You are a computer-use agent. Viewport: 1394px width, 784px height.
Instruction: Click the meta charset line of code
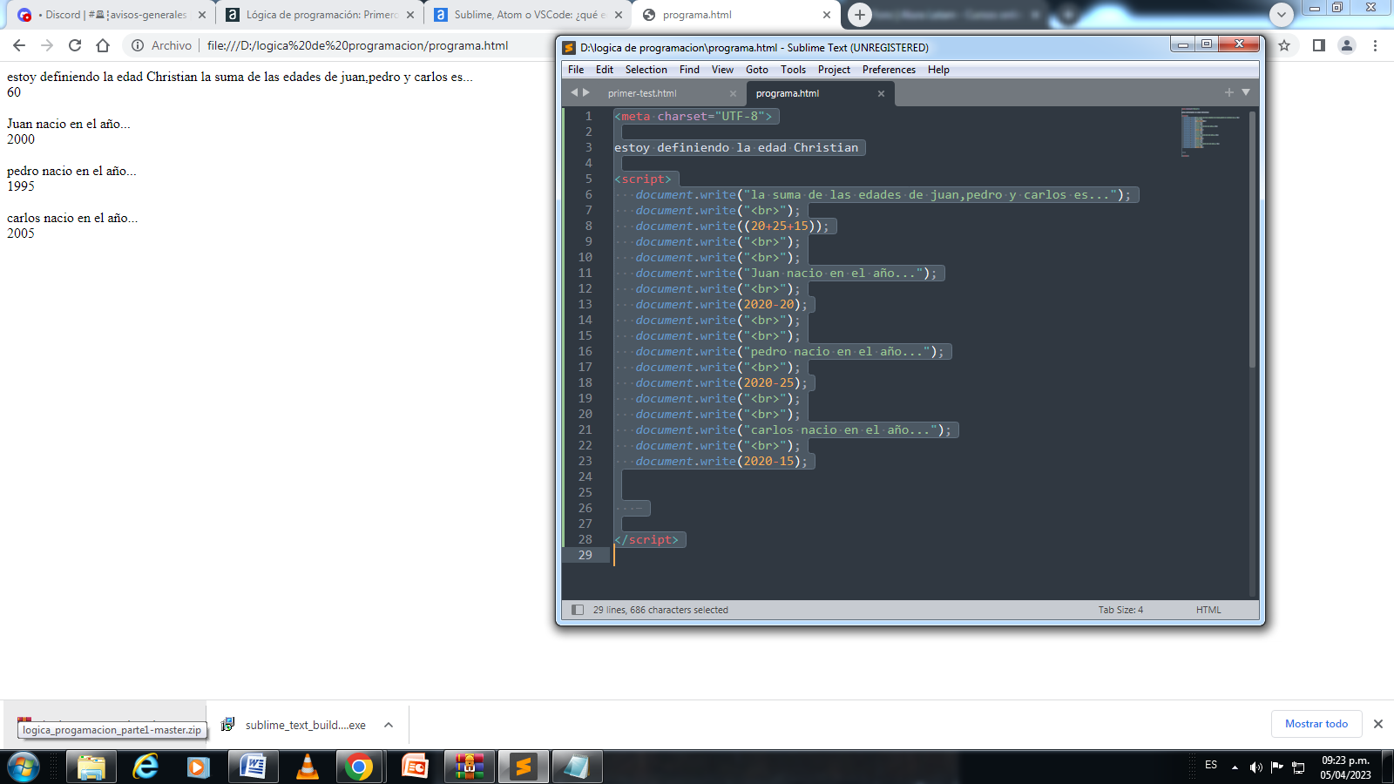pyautogui.click(x=693, y=116)
